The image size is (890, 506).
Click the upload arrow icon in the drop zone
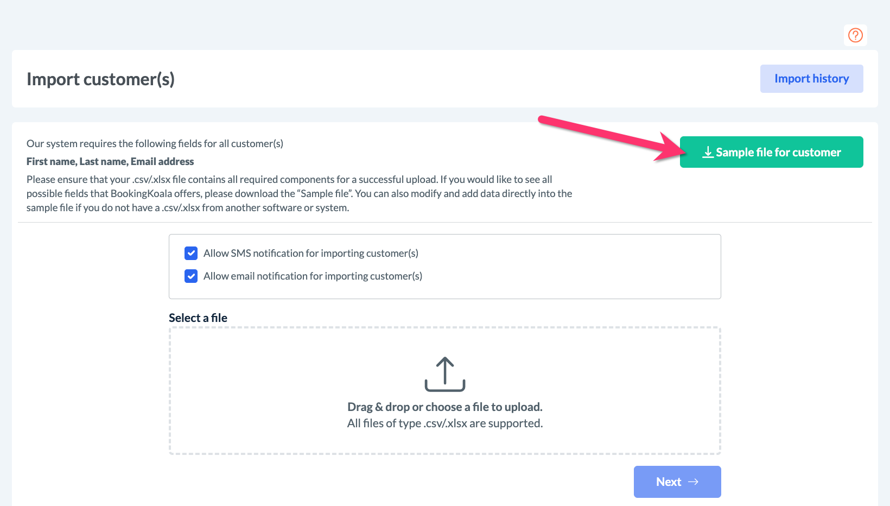(x=445, y=374)
